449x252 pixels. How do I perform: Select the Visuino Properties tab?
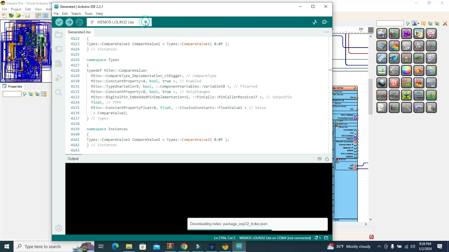coord(13,86)
